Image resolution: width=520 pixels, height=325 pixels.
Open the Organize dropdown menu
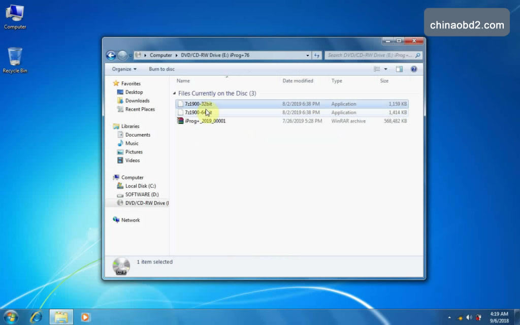[x=124, y=69]
